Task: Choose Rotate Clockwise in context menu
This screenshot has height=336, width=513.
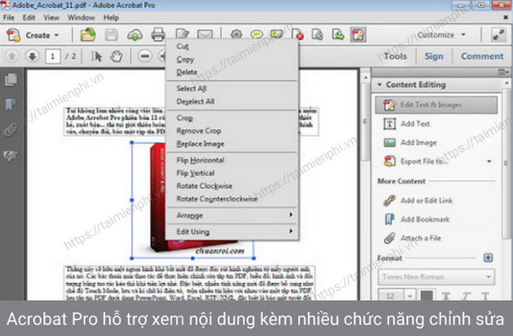Action: pos(232,186)
